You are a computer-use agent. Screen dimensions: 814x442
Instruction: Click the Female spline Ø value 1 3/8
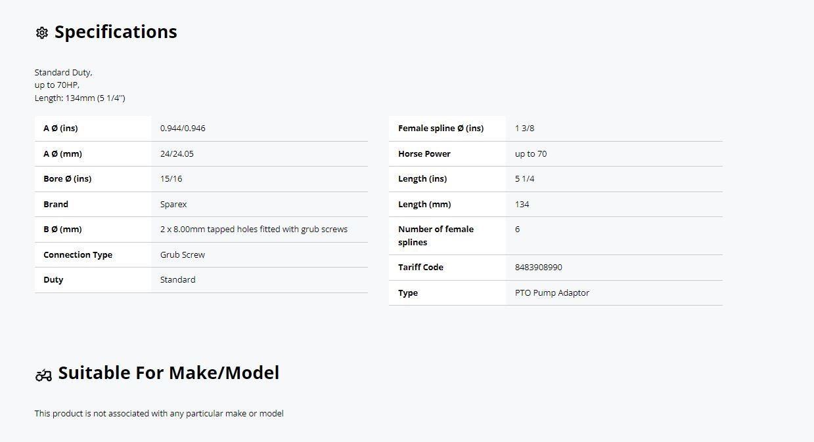click(x=524, y=128)
